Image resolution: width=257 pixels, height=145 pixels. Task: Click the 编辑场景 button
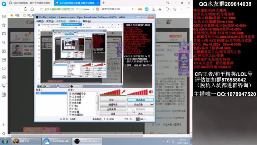click(113, 104)
